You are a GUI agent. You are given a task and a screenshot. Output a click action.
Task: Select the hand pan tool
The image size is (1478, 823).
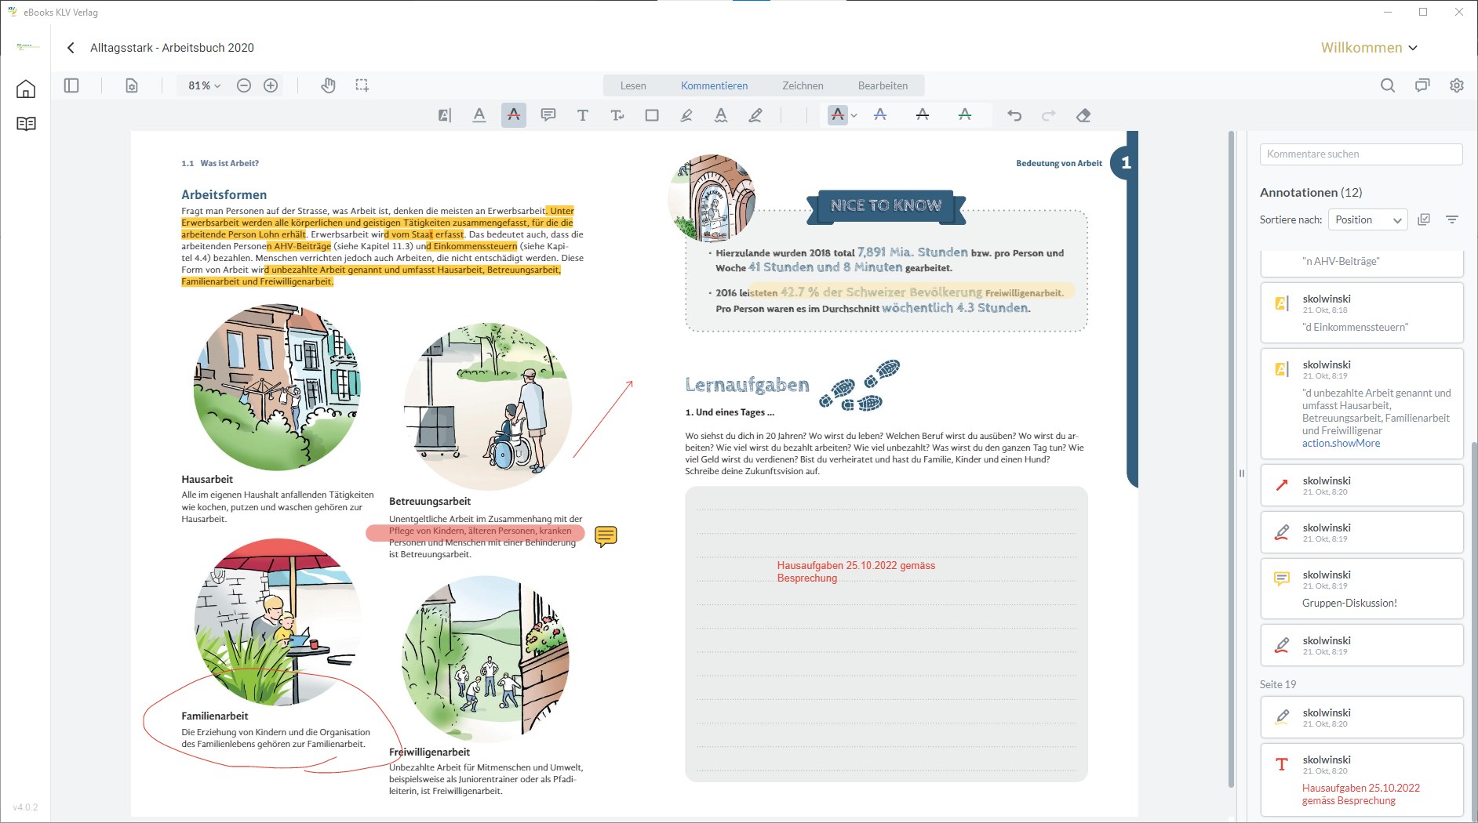328,85
